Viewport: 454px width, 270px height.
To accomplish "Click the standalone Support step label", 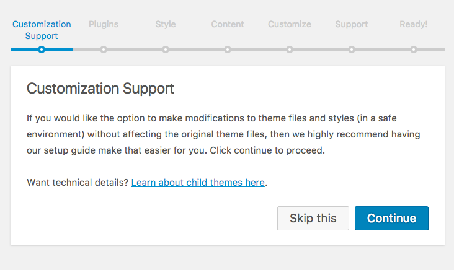I will (352, 24).
